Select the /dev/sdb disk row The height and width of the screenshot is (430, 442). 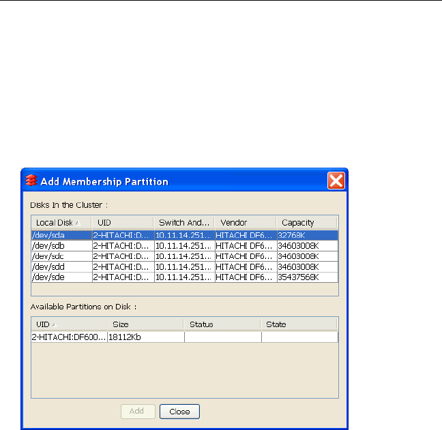coord(60,246)
